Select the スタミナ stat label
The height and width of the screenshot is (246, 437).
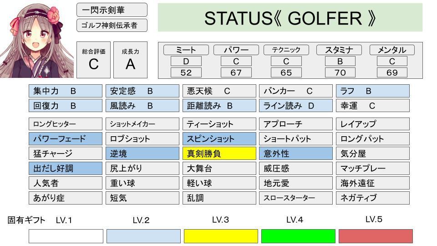(x=340, y=50)
